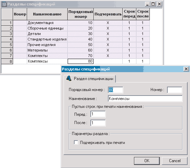Click the Документация cell

[47, 23]
